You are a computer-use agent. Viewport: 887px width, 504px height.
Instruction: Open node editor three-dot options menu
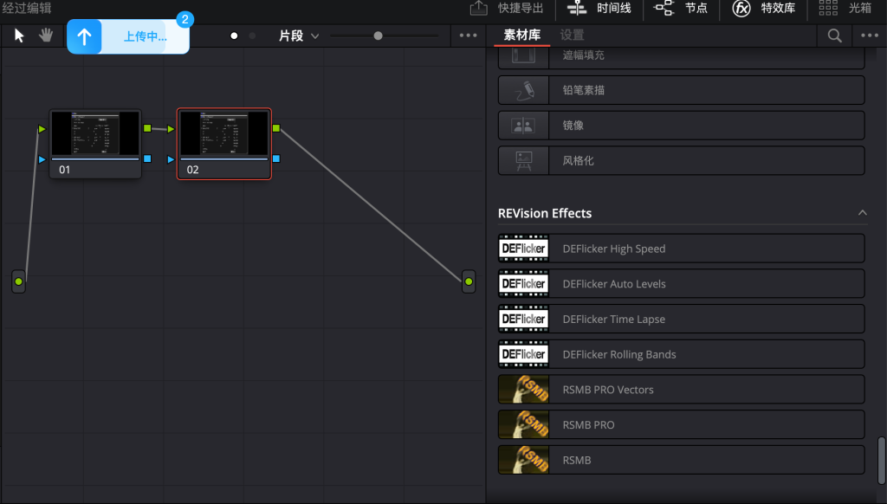pos(468,36)
